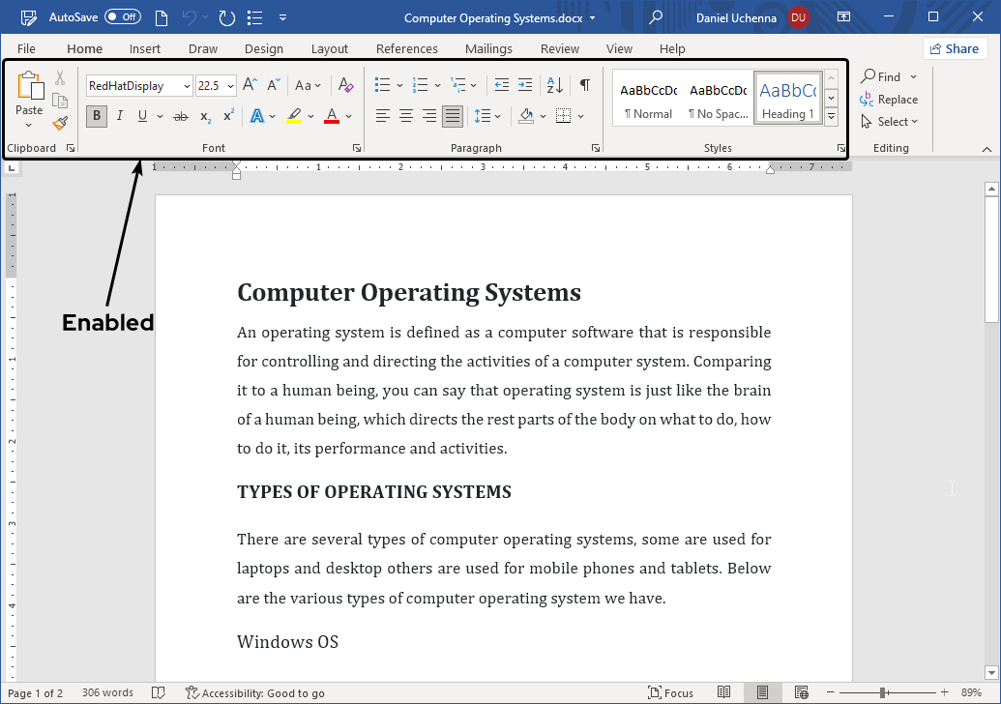Select the Format Painter
This screenshot has height=704, width=1001.
click(59, 123)
